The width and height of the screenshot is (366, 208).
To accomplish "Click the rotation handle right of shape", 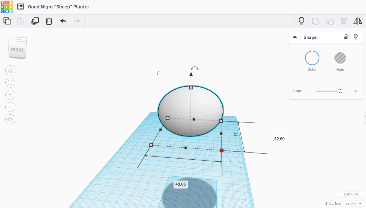I will [236, 134].
